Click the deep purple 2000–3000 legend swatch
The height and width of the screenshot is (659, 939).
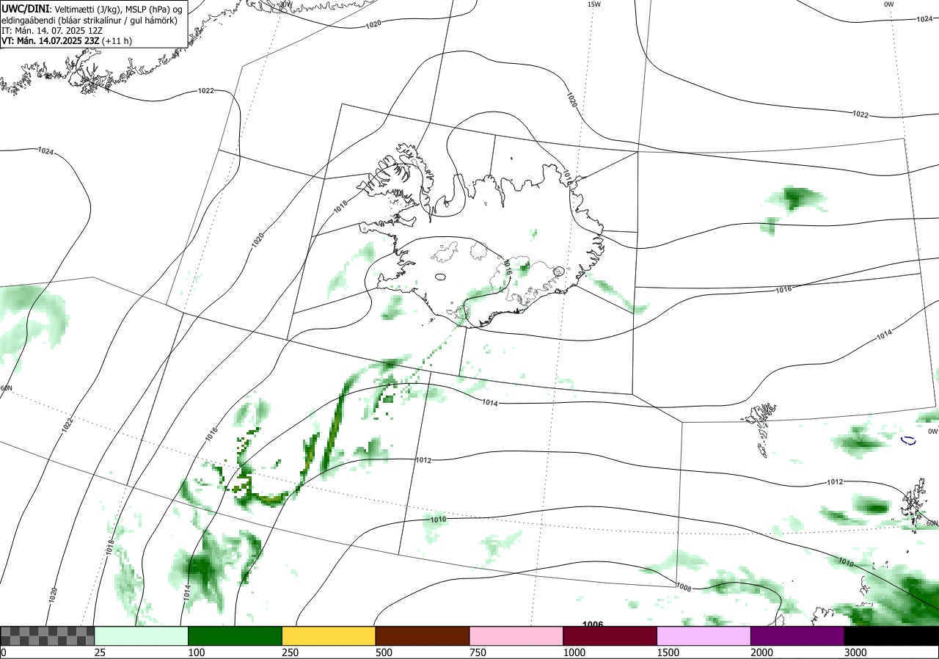point(797,636)
